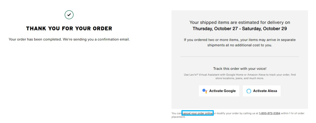Activate Google voice order tracking

pyautogui.click(x=219, y=91)
